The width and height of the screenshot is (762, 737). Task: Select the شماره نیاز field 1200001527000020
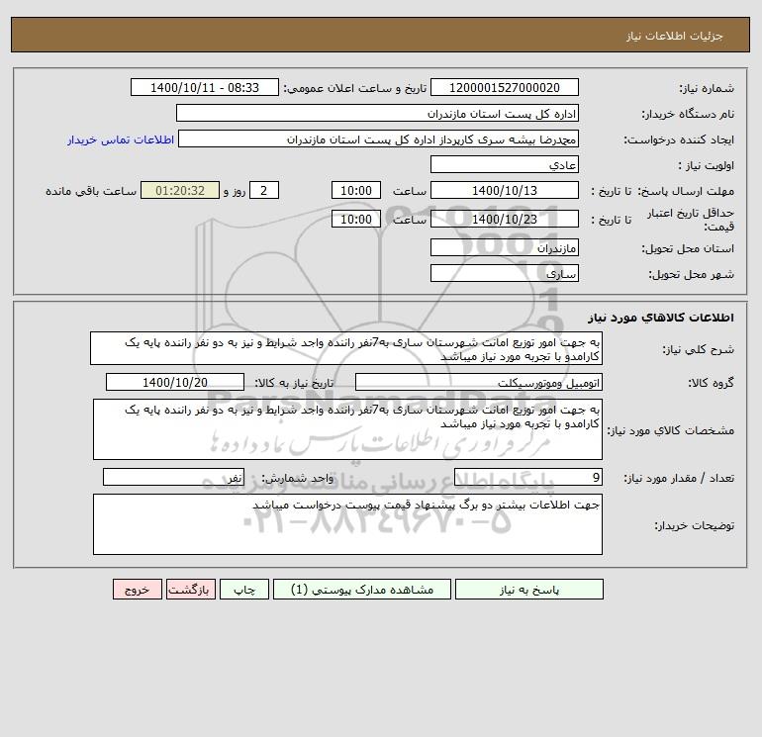(505, 87)
